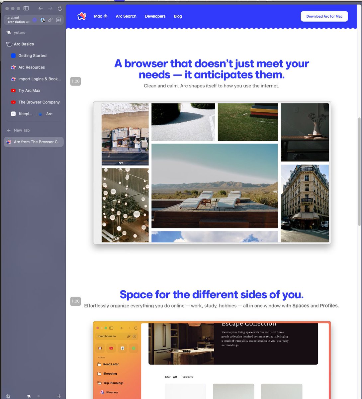The width and height of the screenshot is (362, 399).
Task: Open the Blog nav link
Action: 178,16
